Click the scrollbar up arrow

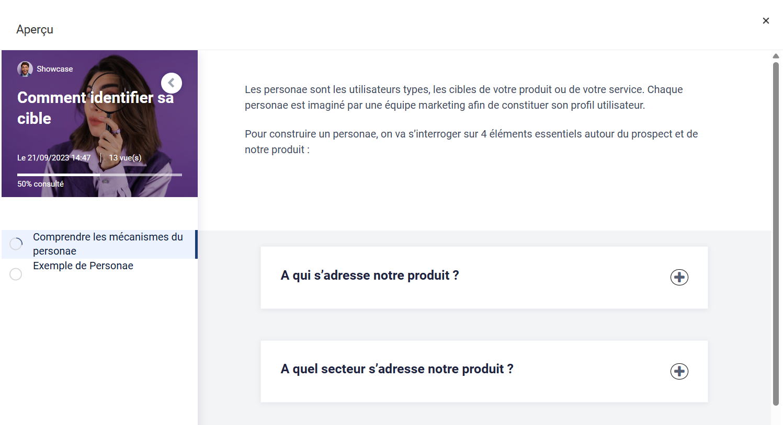pos(776,56)
